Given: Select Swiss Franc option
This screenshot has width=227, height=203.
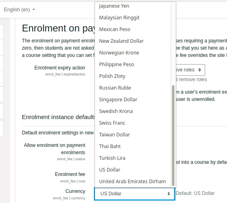Looking at the screenshot, I should (x=133, y=123).
